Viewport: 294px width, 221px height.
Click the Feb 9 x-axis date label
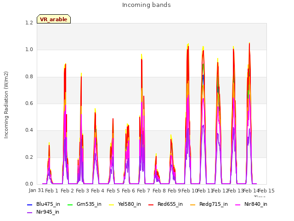(174, 191)
